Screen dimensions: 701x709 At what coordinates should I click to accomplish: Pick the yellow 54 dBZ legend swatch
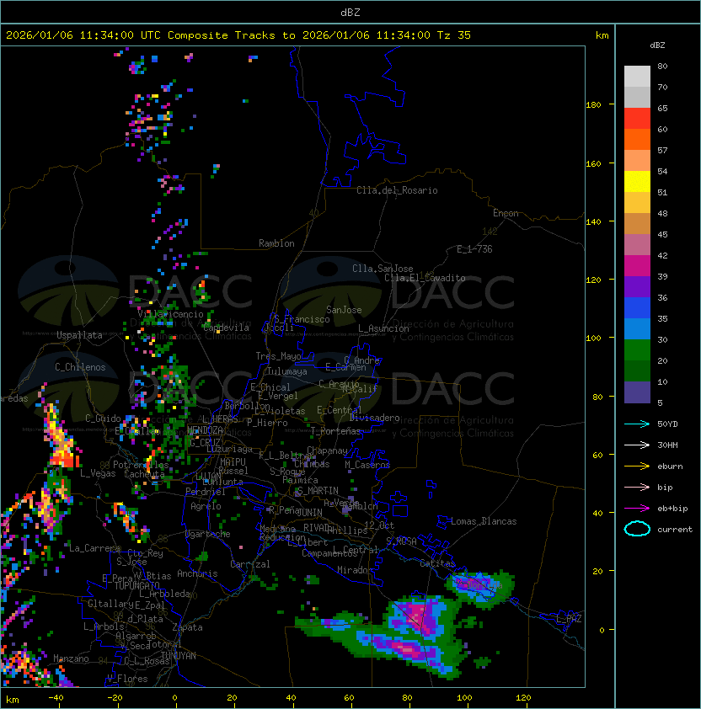point(637,181)
